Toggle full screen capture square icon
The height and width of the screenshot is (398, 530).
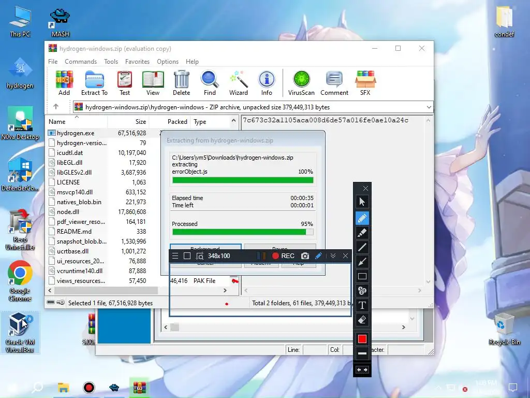point(187,256)
